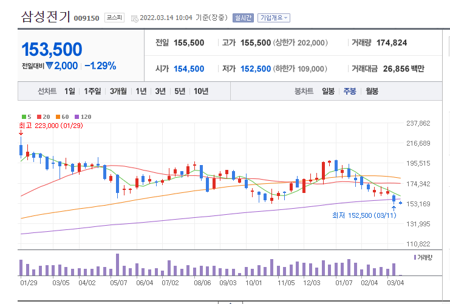Screen dimensions: 450x304
Task: Click the red arrow marking the 최고 high point
Action: pyautogui.click(x=21, y=132)
